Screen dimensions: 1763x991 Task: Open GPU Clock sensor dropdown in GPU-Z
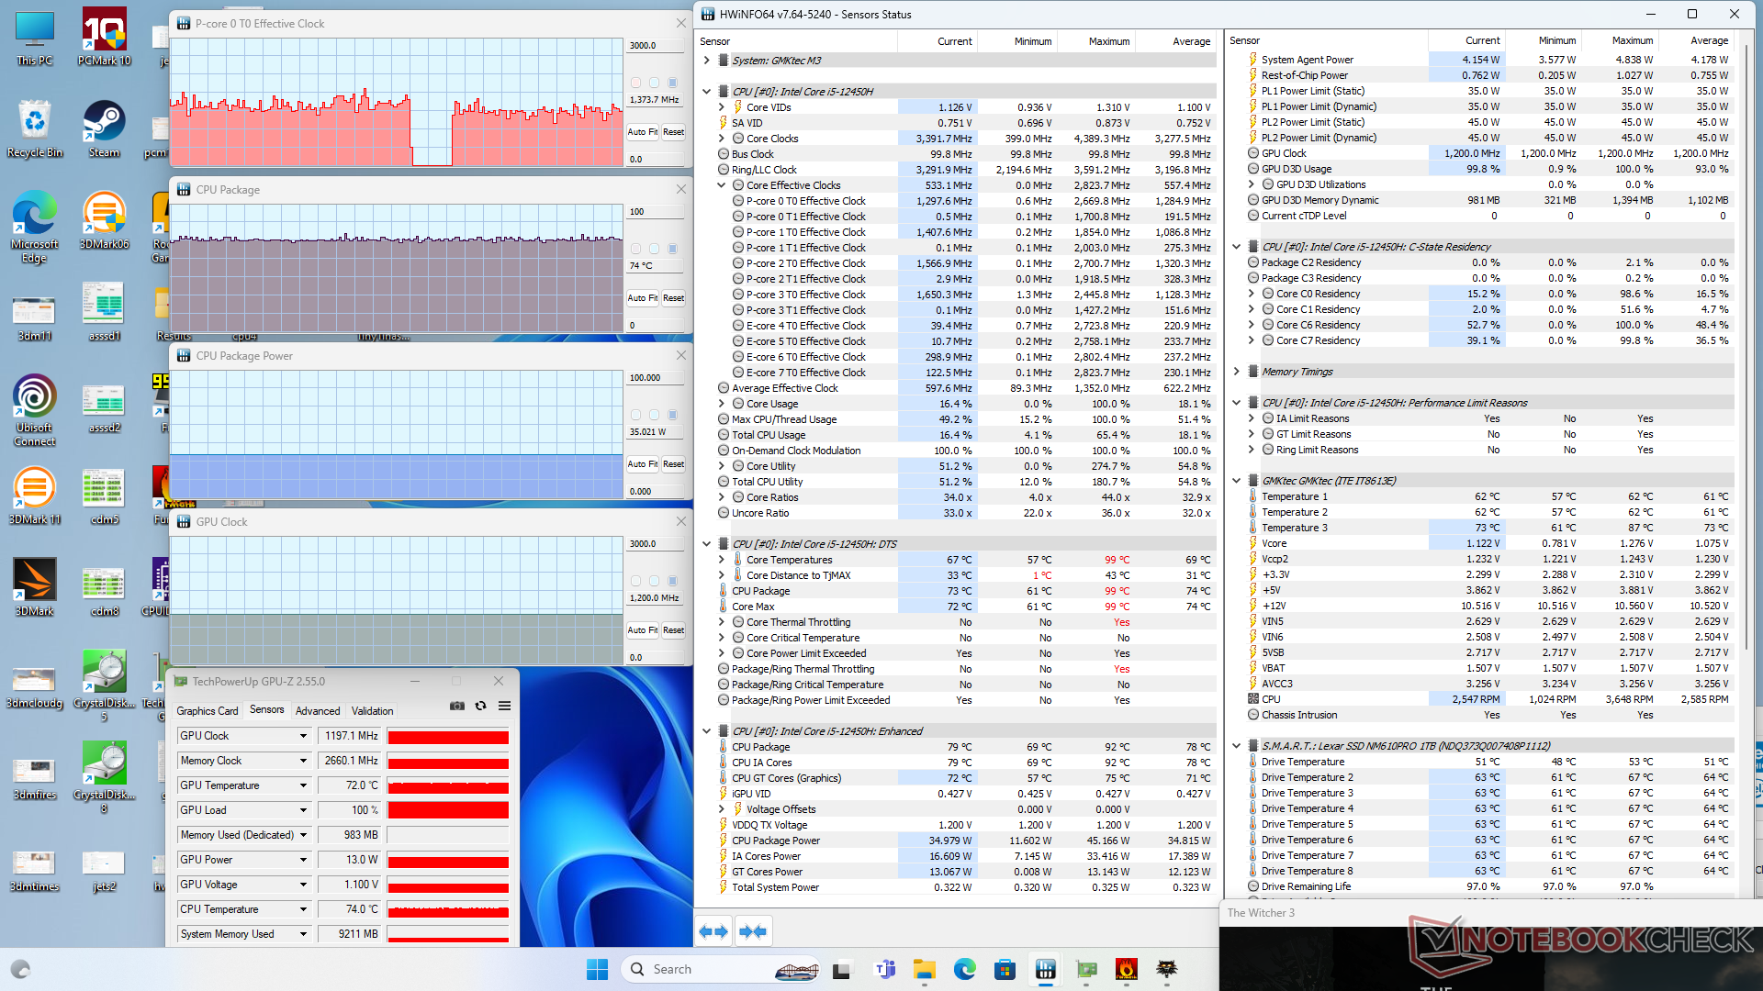pyautogui.click(x=303, y=736)
